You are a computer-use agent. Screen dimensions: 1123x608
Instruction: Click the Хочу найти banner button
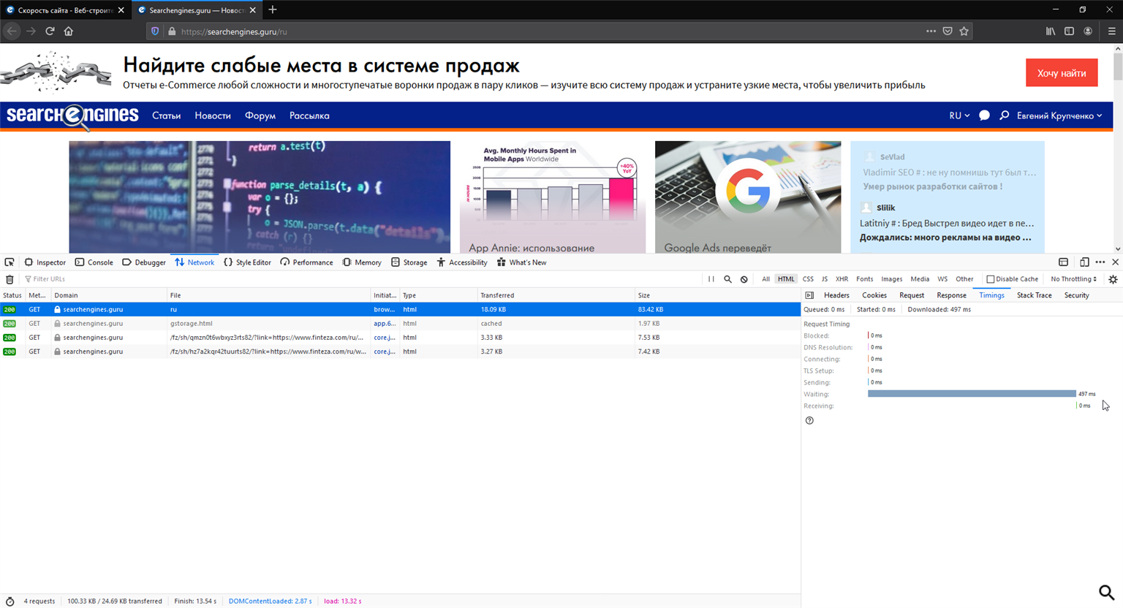1062,73
